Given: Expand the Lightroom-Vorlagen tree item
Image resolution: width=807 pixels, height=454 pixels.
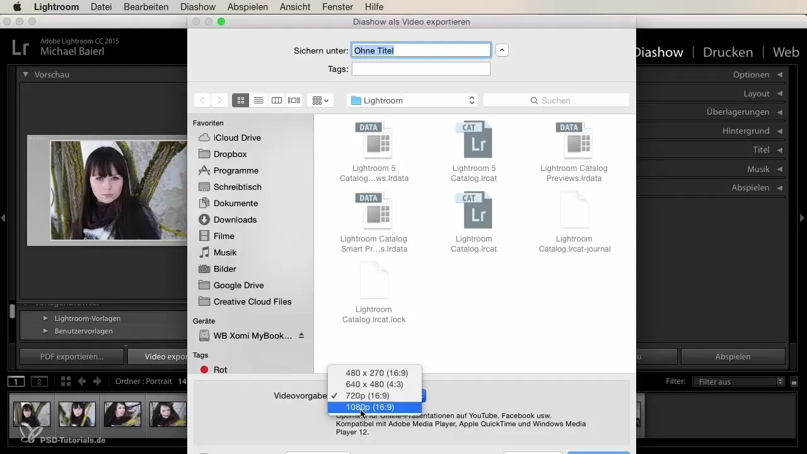Looking at the screenshot, I should 45,318.
